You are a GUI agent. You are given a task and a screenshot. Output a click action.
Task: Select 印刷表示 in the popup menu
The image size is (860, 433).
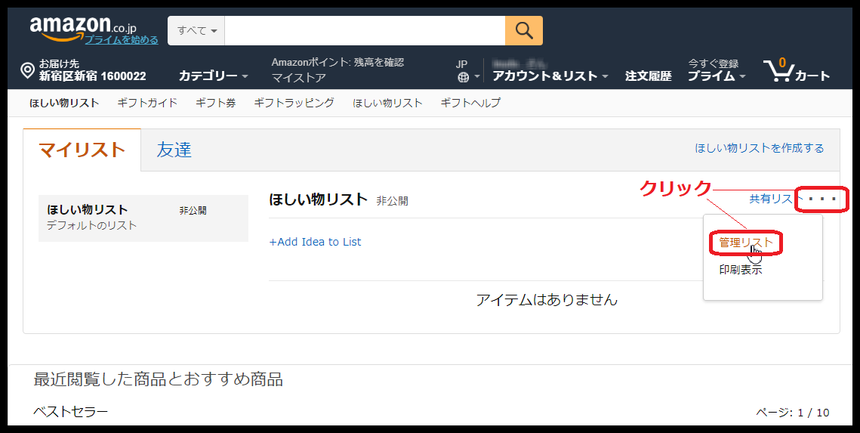(740, 270)
